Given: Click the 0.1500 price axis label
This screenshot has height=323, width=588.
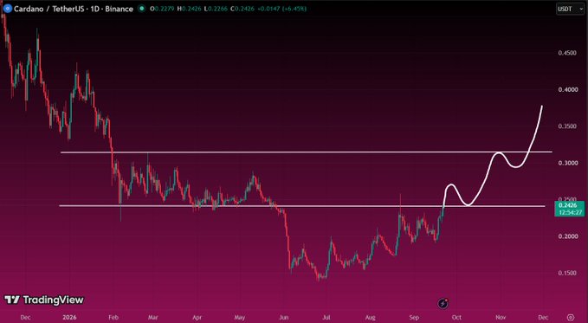Looking at the screenshot, I should pyautogui.click(x=567, y=273).
